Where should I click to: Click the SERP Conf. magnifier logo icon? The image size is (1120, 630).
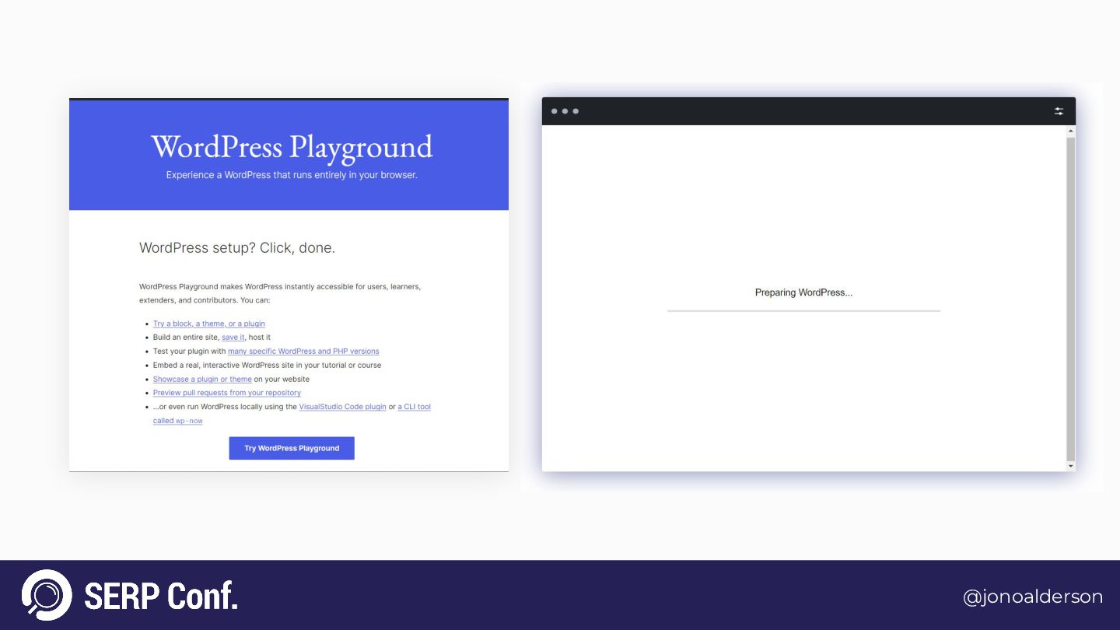point(47,595)
